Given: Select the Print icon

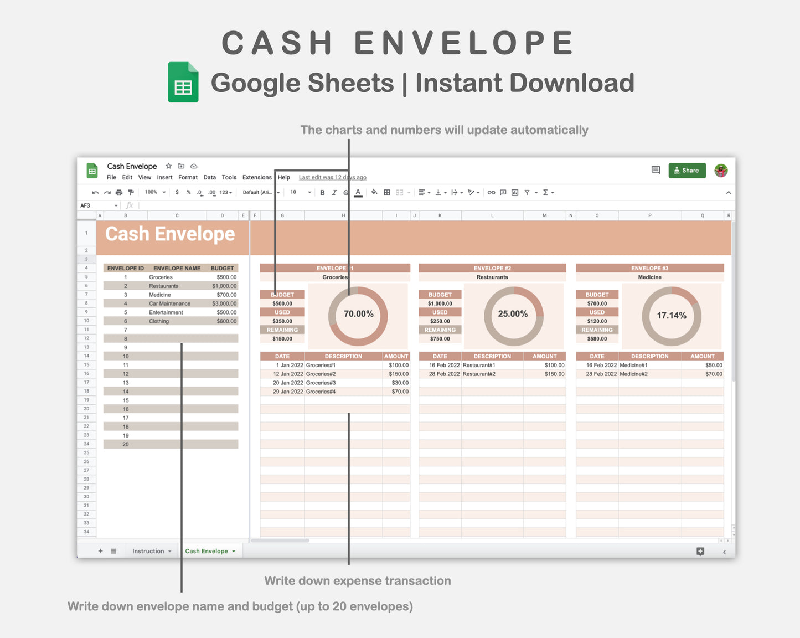Looking at the screenshot, I should coord(118,192).
